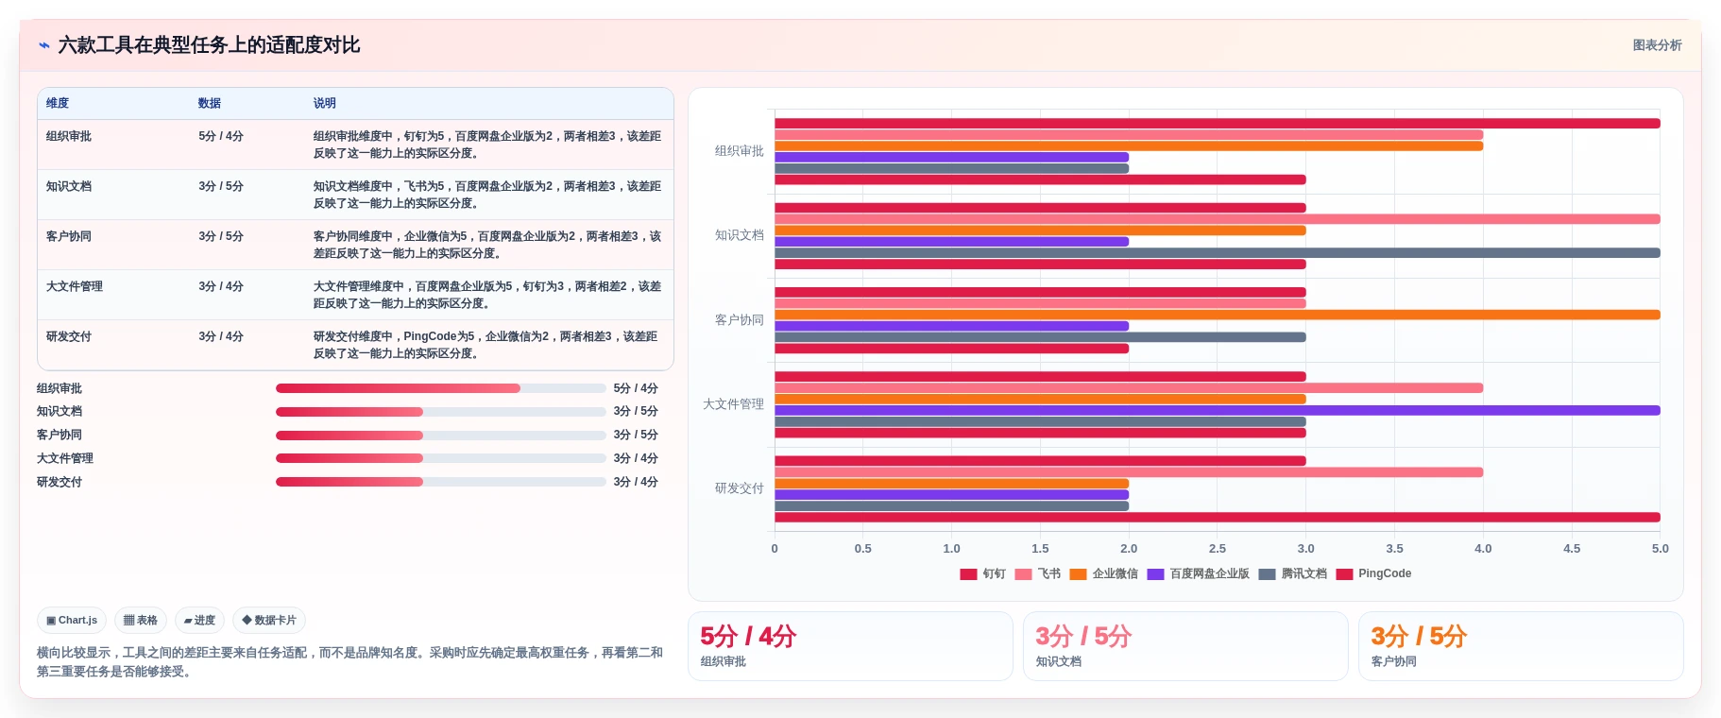
Task: Click the 大文件管理 chart axis label
Action: click(733, 404)
